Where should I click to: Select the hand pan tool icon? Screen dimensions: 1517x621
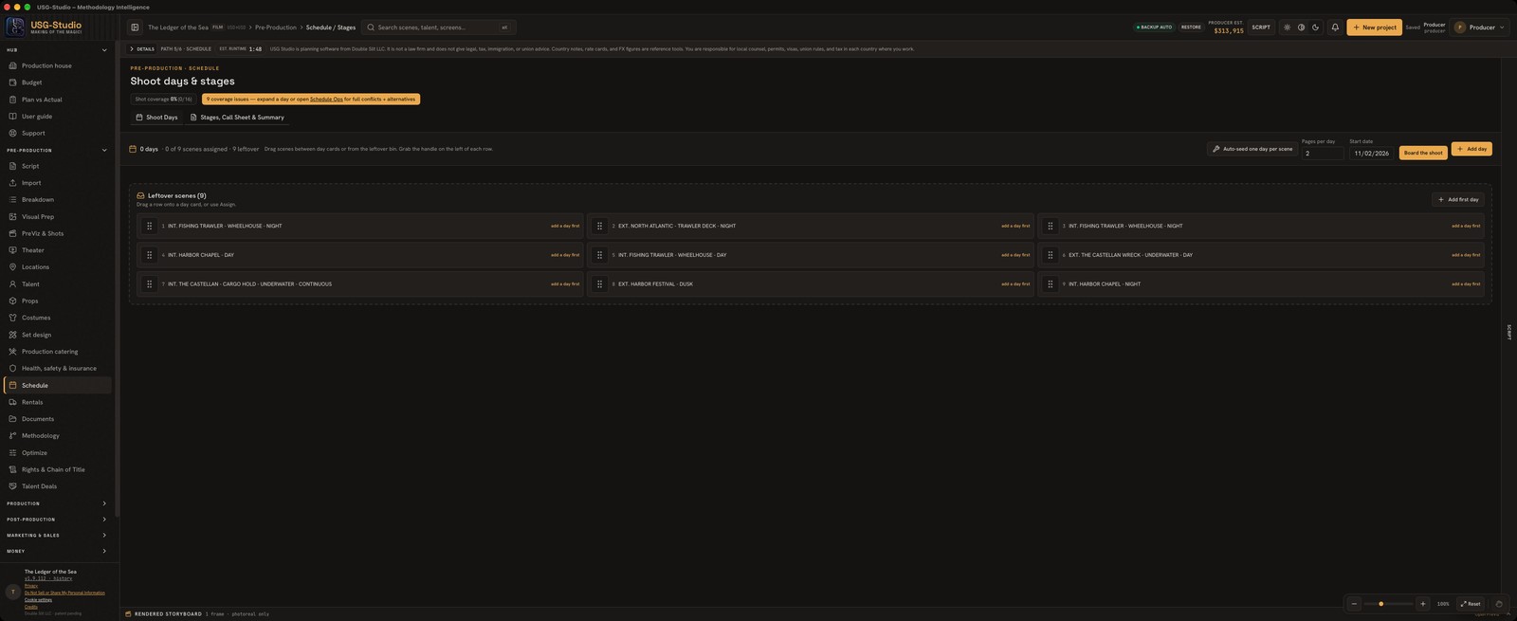(x=1498, y=604)
